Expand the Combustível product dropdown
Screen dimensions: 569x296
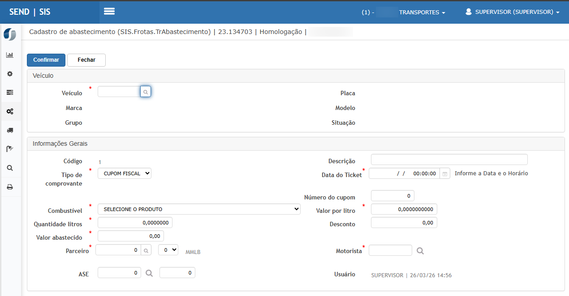199,209
